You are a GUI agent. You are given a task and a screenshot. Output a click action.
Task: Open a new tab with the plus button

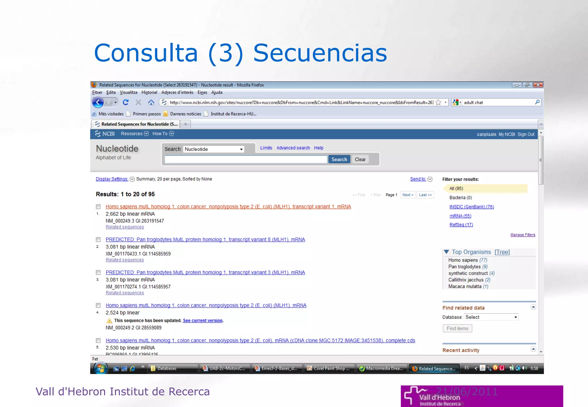185,124
